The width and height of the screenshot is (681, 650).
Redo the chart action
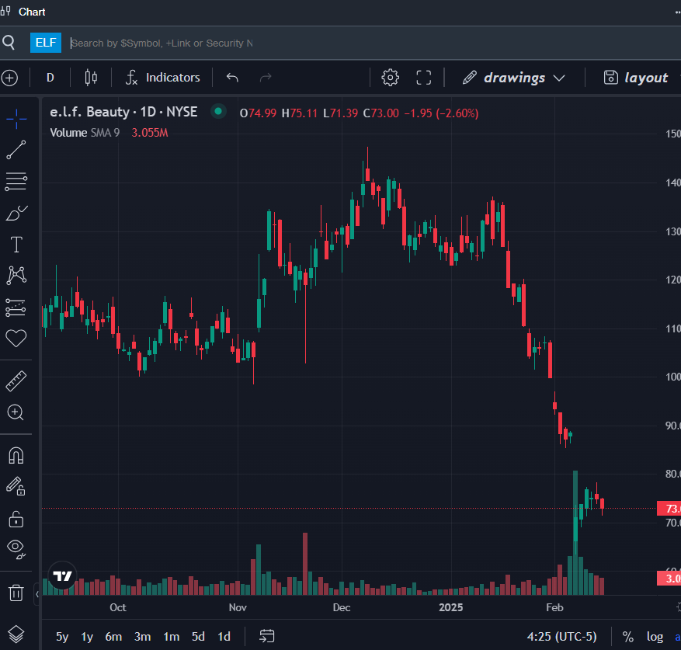click(266, 78)
